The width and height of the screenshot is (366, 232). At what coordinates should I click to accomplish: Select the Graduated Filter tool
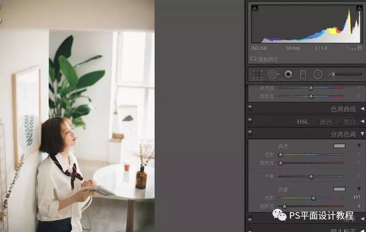pyautogui.click(x=303, y=75)
